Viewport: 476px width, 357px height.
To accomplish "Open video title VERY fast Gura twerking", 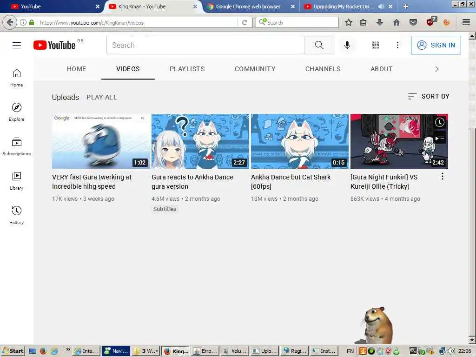I will 92,182.
